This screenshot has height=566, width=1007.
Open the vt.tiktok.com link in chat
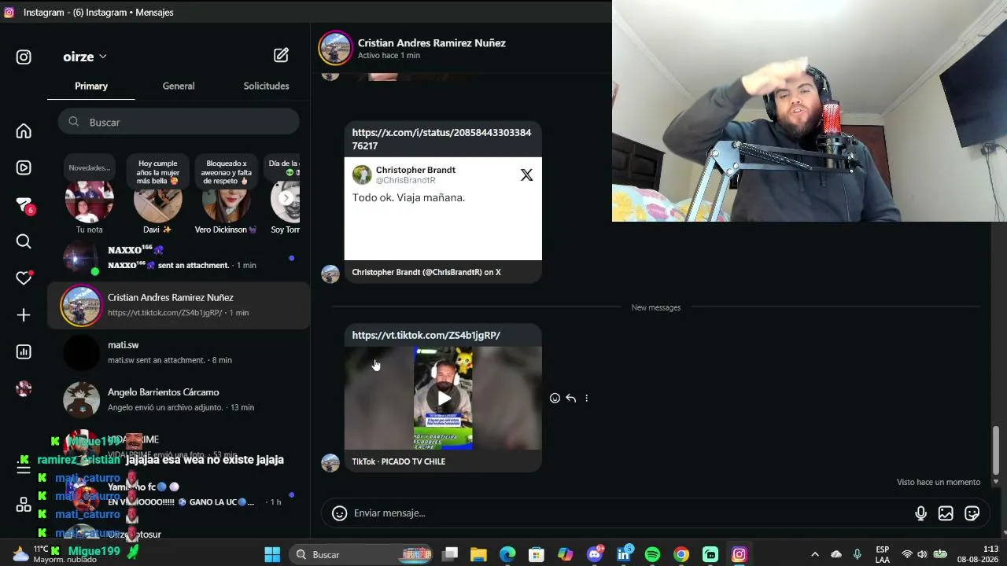(x=426, y=336)
